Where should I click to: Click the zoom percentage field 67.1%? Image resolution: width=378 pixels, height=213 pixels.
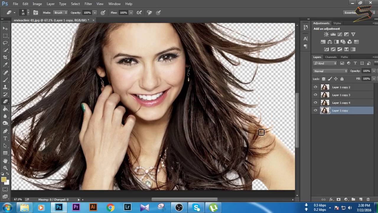coord(18,199)
